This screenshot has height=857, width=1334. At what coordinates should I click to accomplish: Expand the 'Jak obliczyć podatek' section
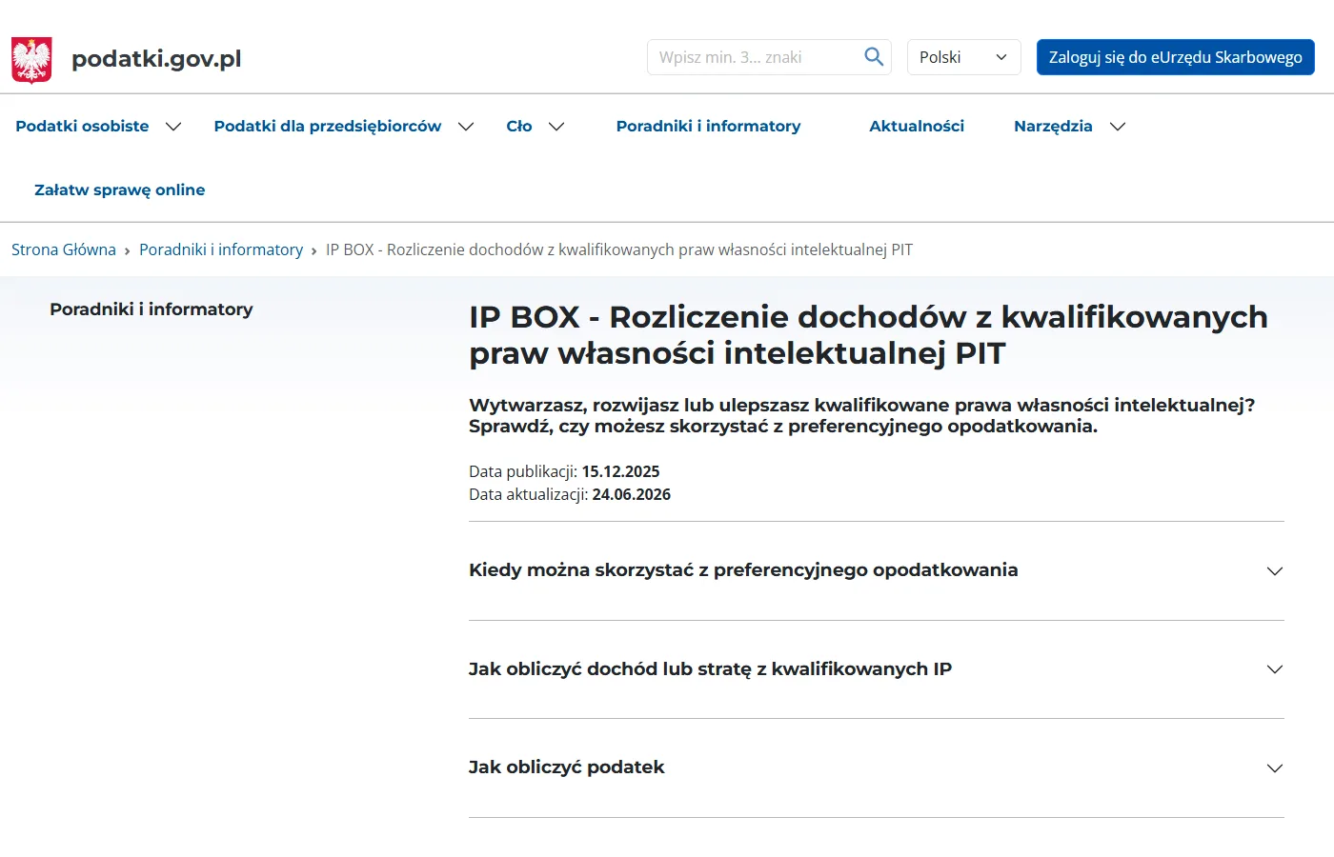click(877, 767)
